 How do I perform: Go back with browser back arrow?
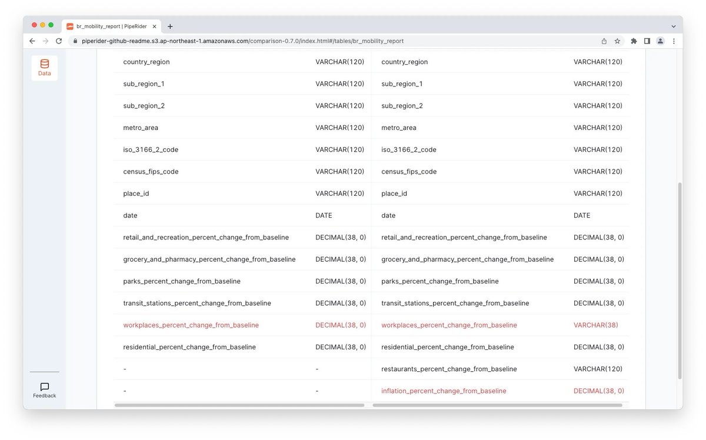(32, 41)
